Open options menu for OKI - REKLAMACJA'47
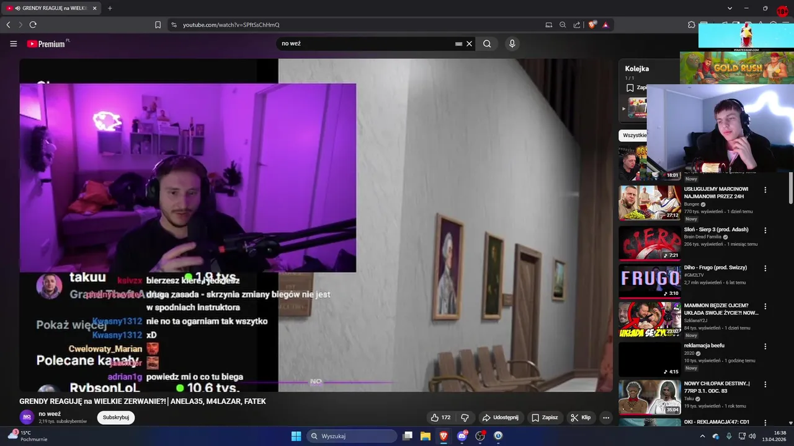The image size is (794, 446). [765, 422]
